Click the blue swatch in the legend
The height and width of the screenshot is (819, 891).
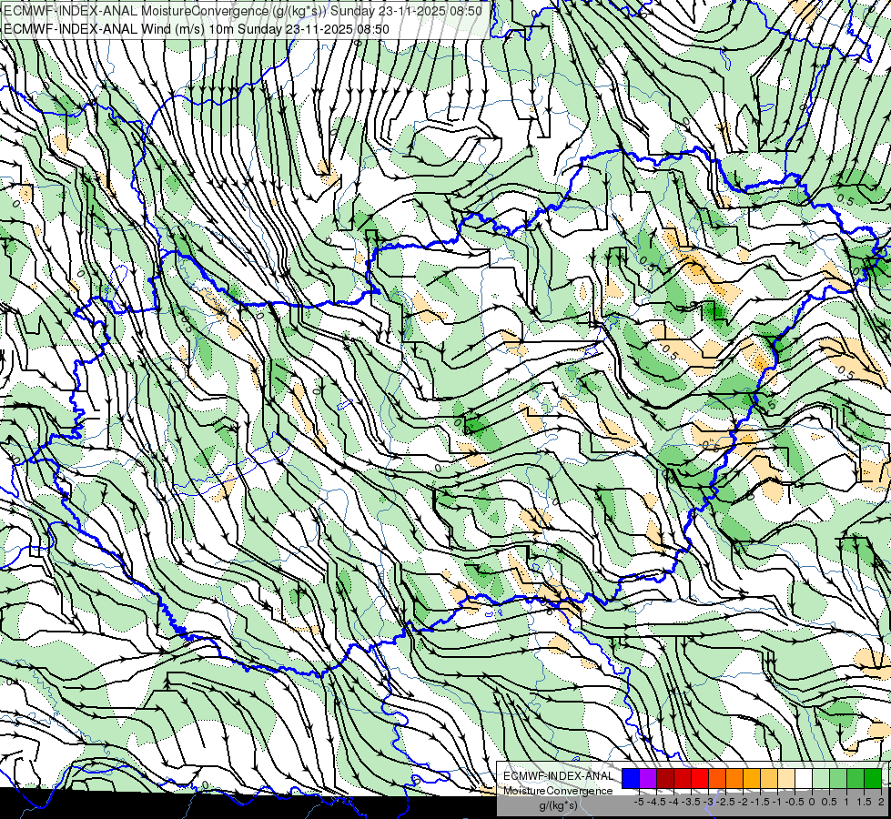tap(631, 779)
